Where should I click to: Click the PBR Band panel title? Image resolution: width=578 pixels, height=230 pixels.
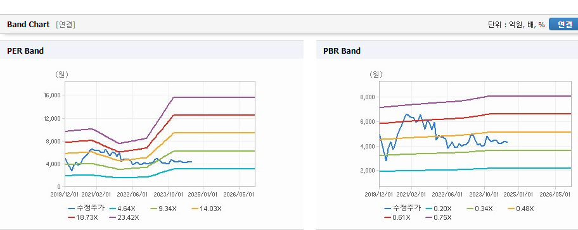tap(342, 51)
